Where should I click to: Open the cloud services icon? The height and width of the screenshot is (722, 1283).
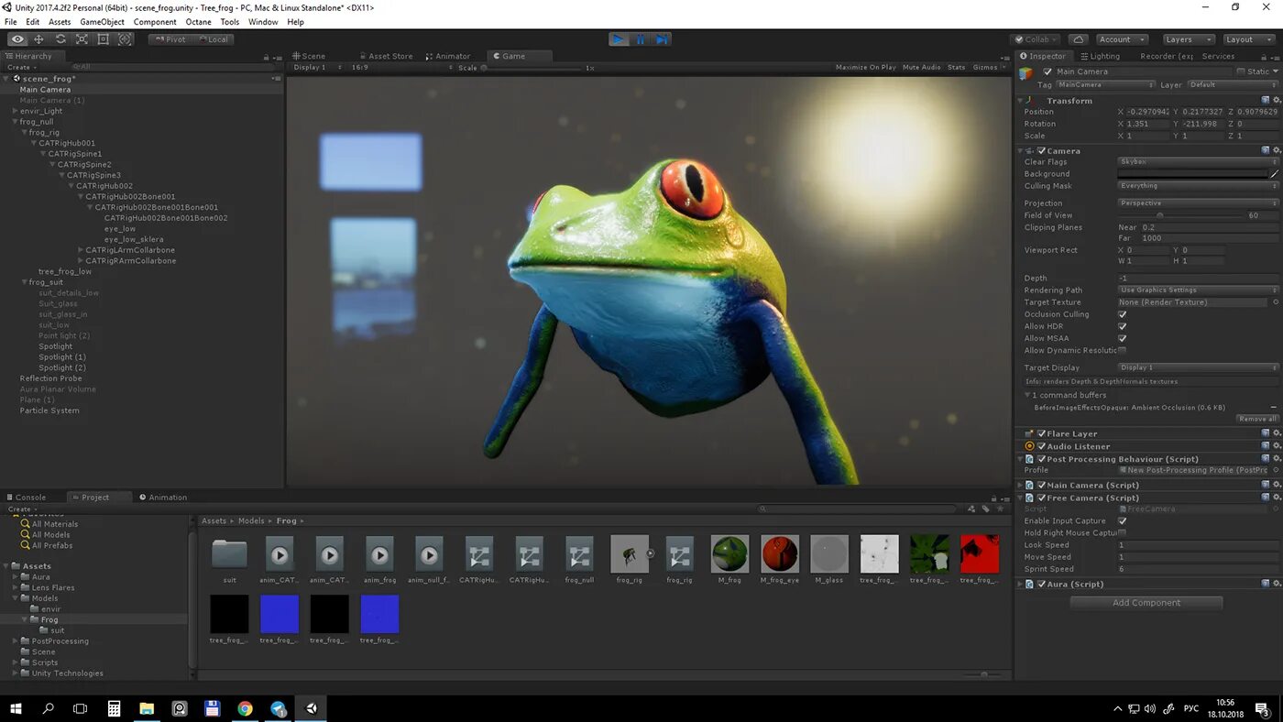click(1079, 39)
